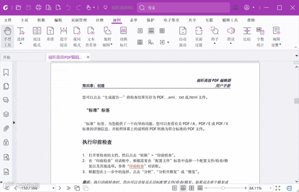This screenshot has width=299, height=192.
Task: Click the Open file folder icon
Action: click(18, 7)
